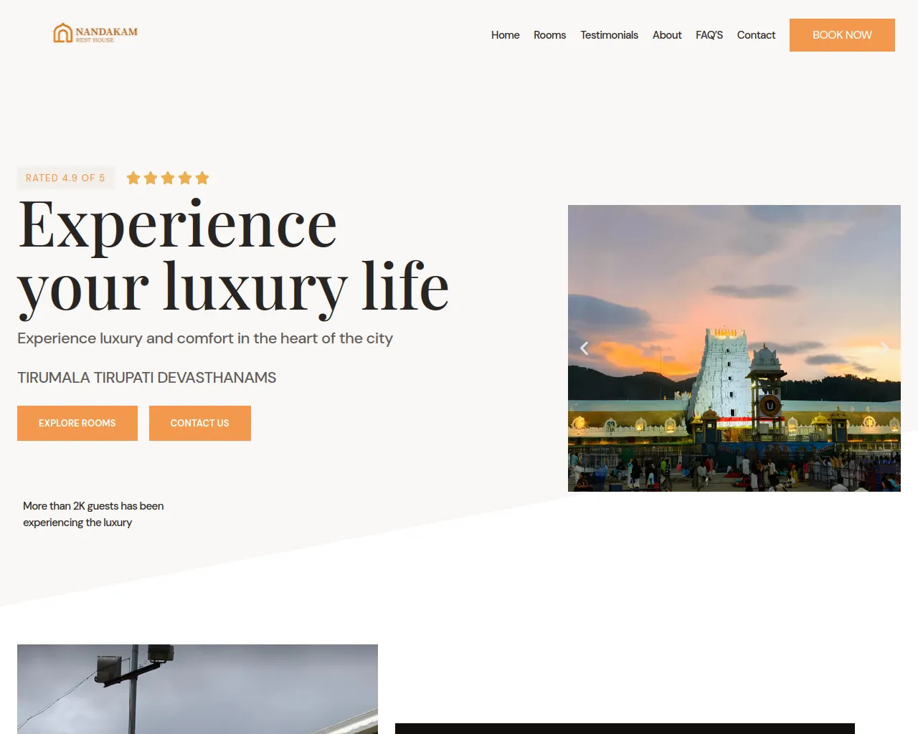Navigate to the Rooms section
The height and width of the screenshot is (734, 918).
(549, 35)
